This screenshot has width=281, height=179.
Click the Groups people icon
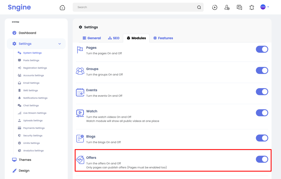[x=80, y=71]
